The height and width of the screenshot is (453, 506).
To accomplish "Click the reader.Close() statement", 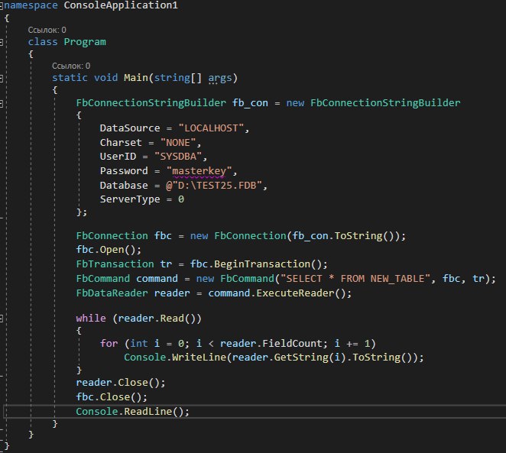I will (121, 383).
